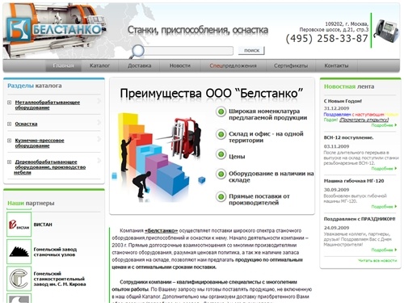This screenshot has height=303, width=404.
Task: Open the Кузнечно-прессовое оборудование link
Action: point(40,143)
